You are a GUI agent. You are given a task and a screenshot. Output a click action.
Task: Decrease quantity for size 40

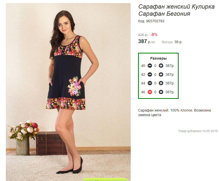(150, 66)
